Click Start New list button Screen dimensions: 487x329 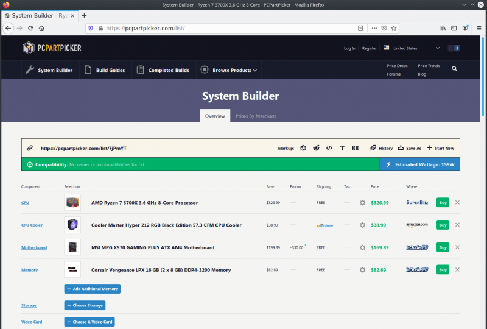(x=440, y=148)
